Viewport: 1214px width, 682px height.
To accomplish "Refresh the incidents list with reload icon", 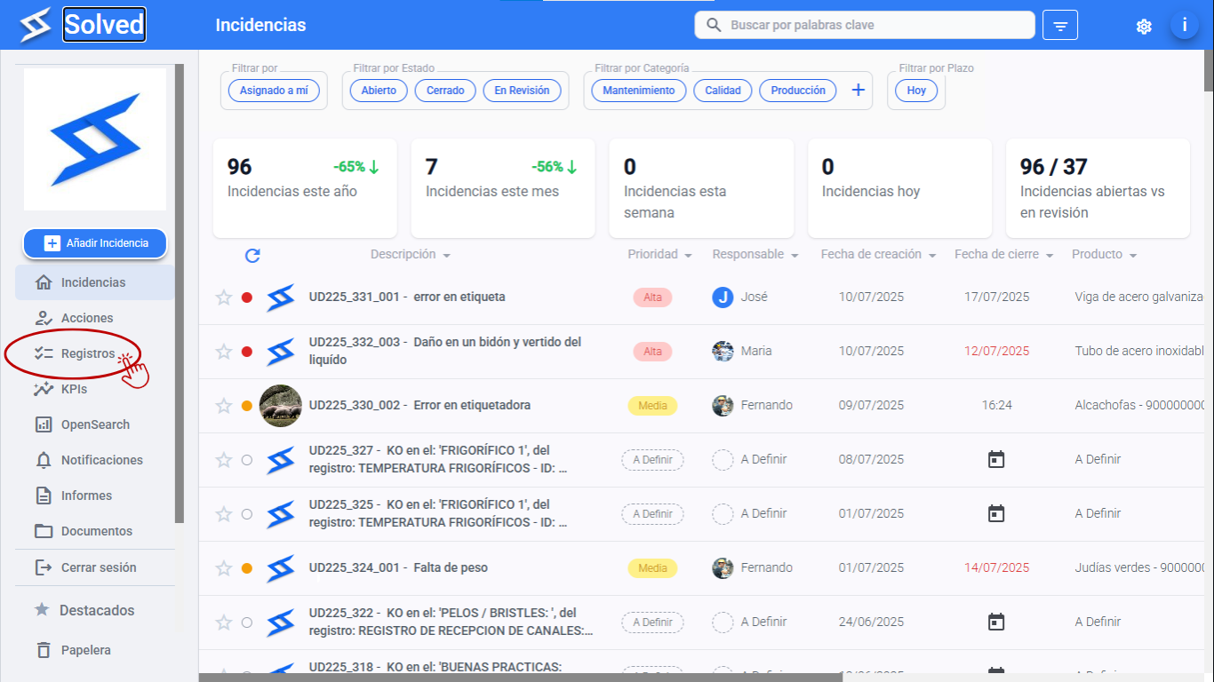I will click(252, 256).
